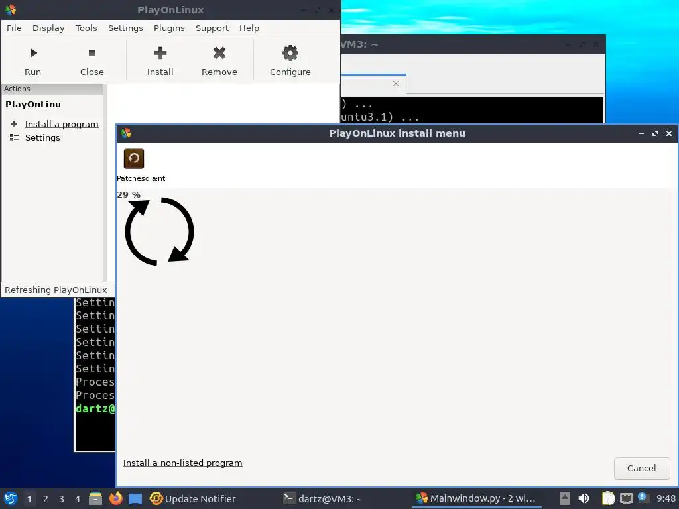Close the PlayOnLinux install menu window
This screenshot has width=679, height=509.
tap(668, 133)
